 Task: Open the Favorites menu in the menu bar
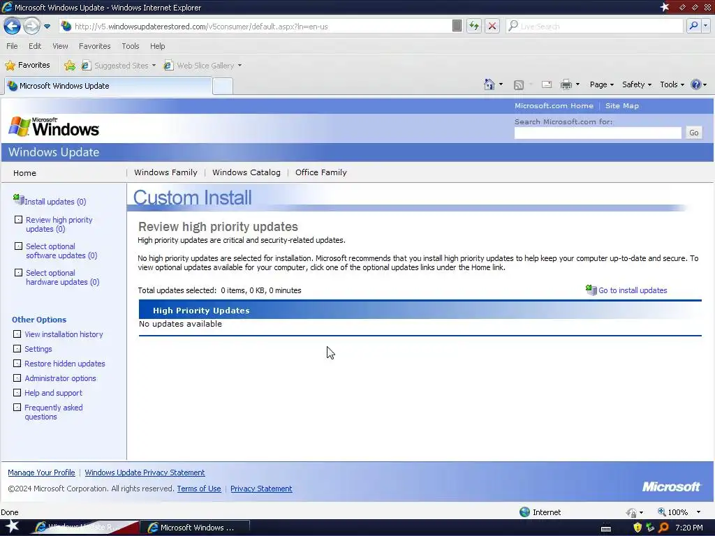(x=94, y=46)
